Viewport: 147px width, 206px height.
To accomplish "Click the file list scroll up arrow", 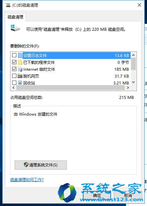I will pyautogui.click(x=134, y=55).
